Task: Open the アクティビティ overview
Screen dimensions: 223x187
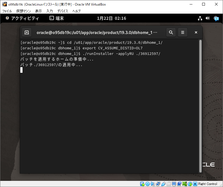Action: [22, 18]
